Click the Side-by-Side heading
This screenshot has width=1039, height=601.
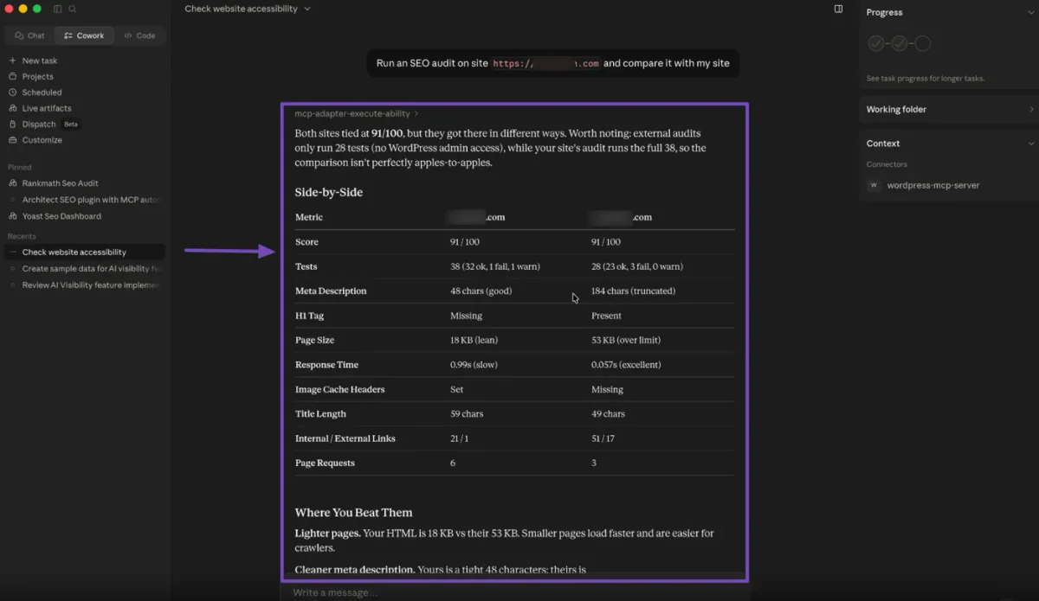point(329,192)
